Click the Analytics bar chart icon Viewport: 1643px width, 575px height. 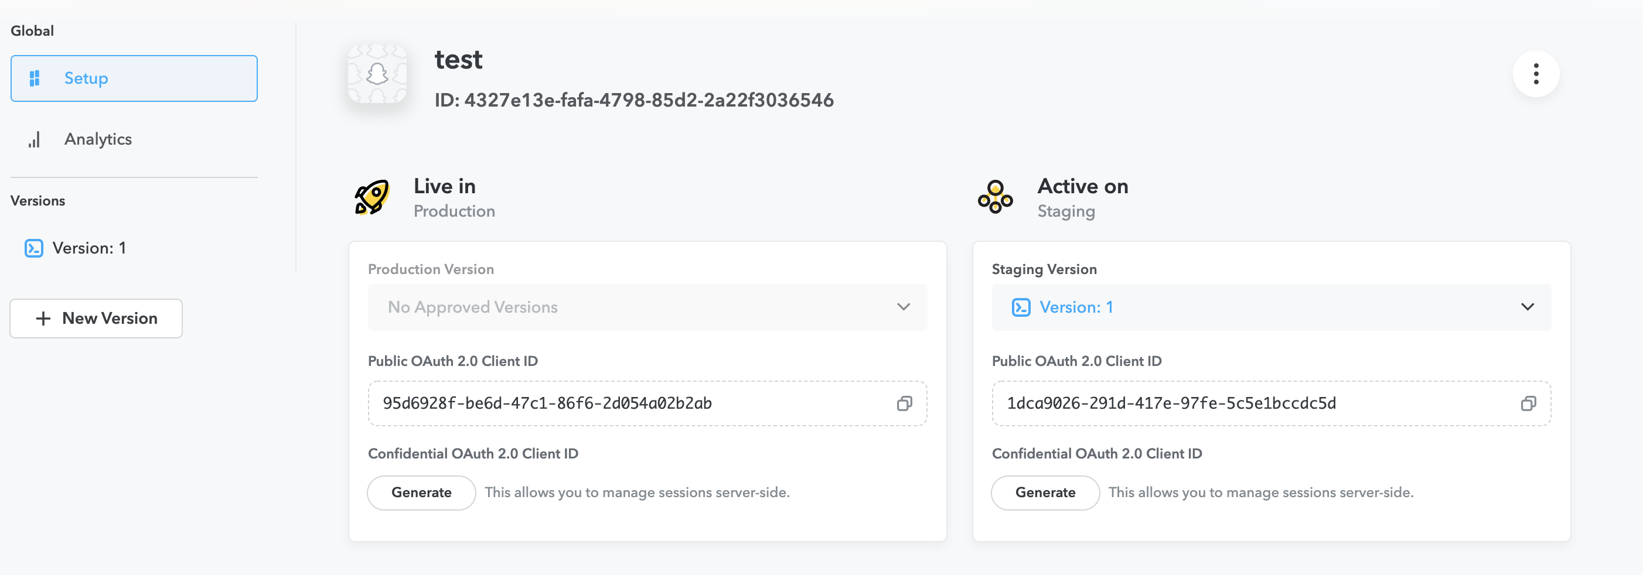35,139
